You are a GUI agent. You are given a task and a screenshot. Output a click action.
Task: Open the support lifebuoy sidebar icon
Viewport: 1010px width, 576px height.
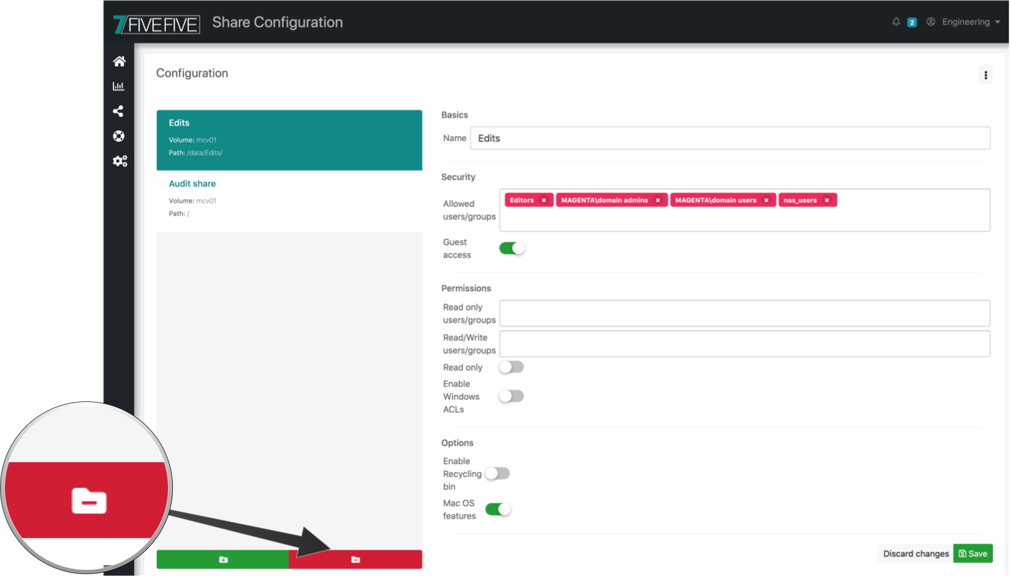[119, 136]
